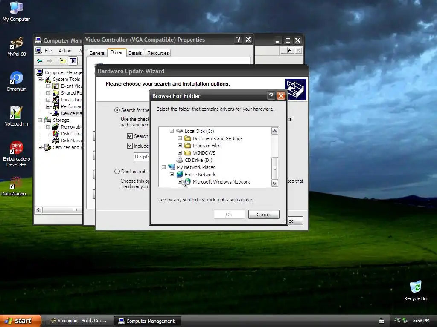Select Documents and Settings folder
Image resolution: width=437 pixels, height=327 pixels.
point(217,138)
